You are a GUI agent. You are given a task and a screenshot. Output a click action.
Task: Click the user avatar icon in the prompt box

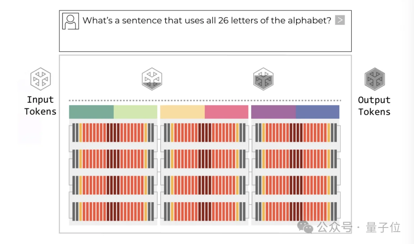pos(71,21)
